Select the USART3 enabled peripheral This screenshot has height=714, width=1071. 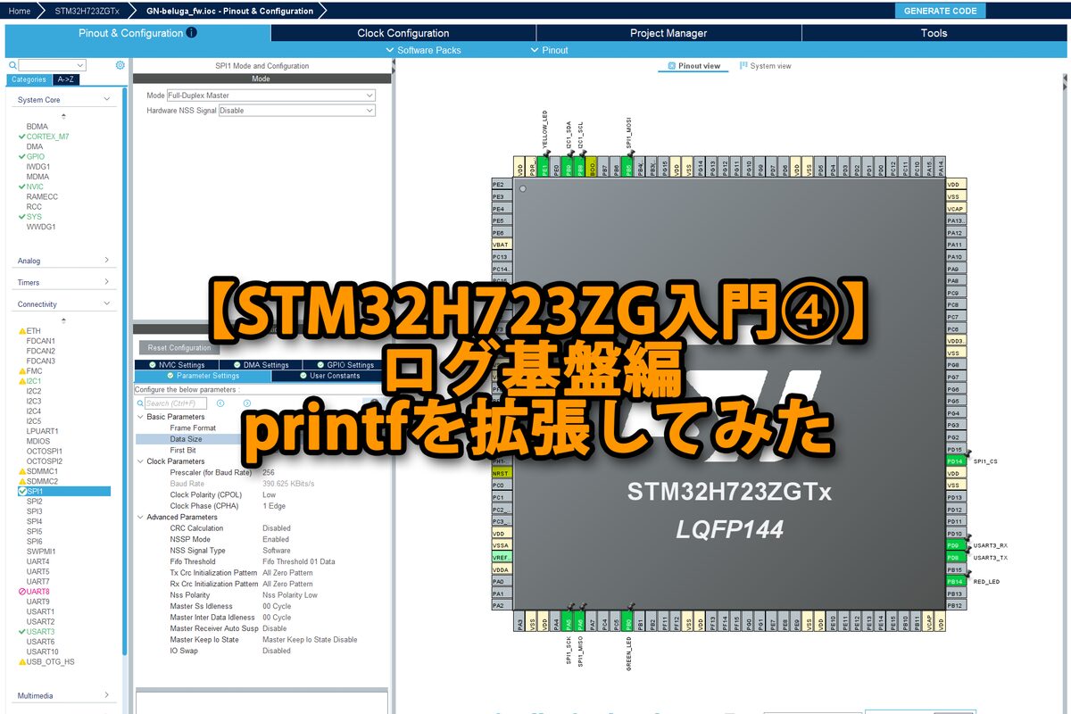40,632
